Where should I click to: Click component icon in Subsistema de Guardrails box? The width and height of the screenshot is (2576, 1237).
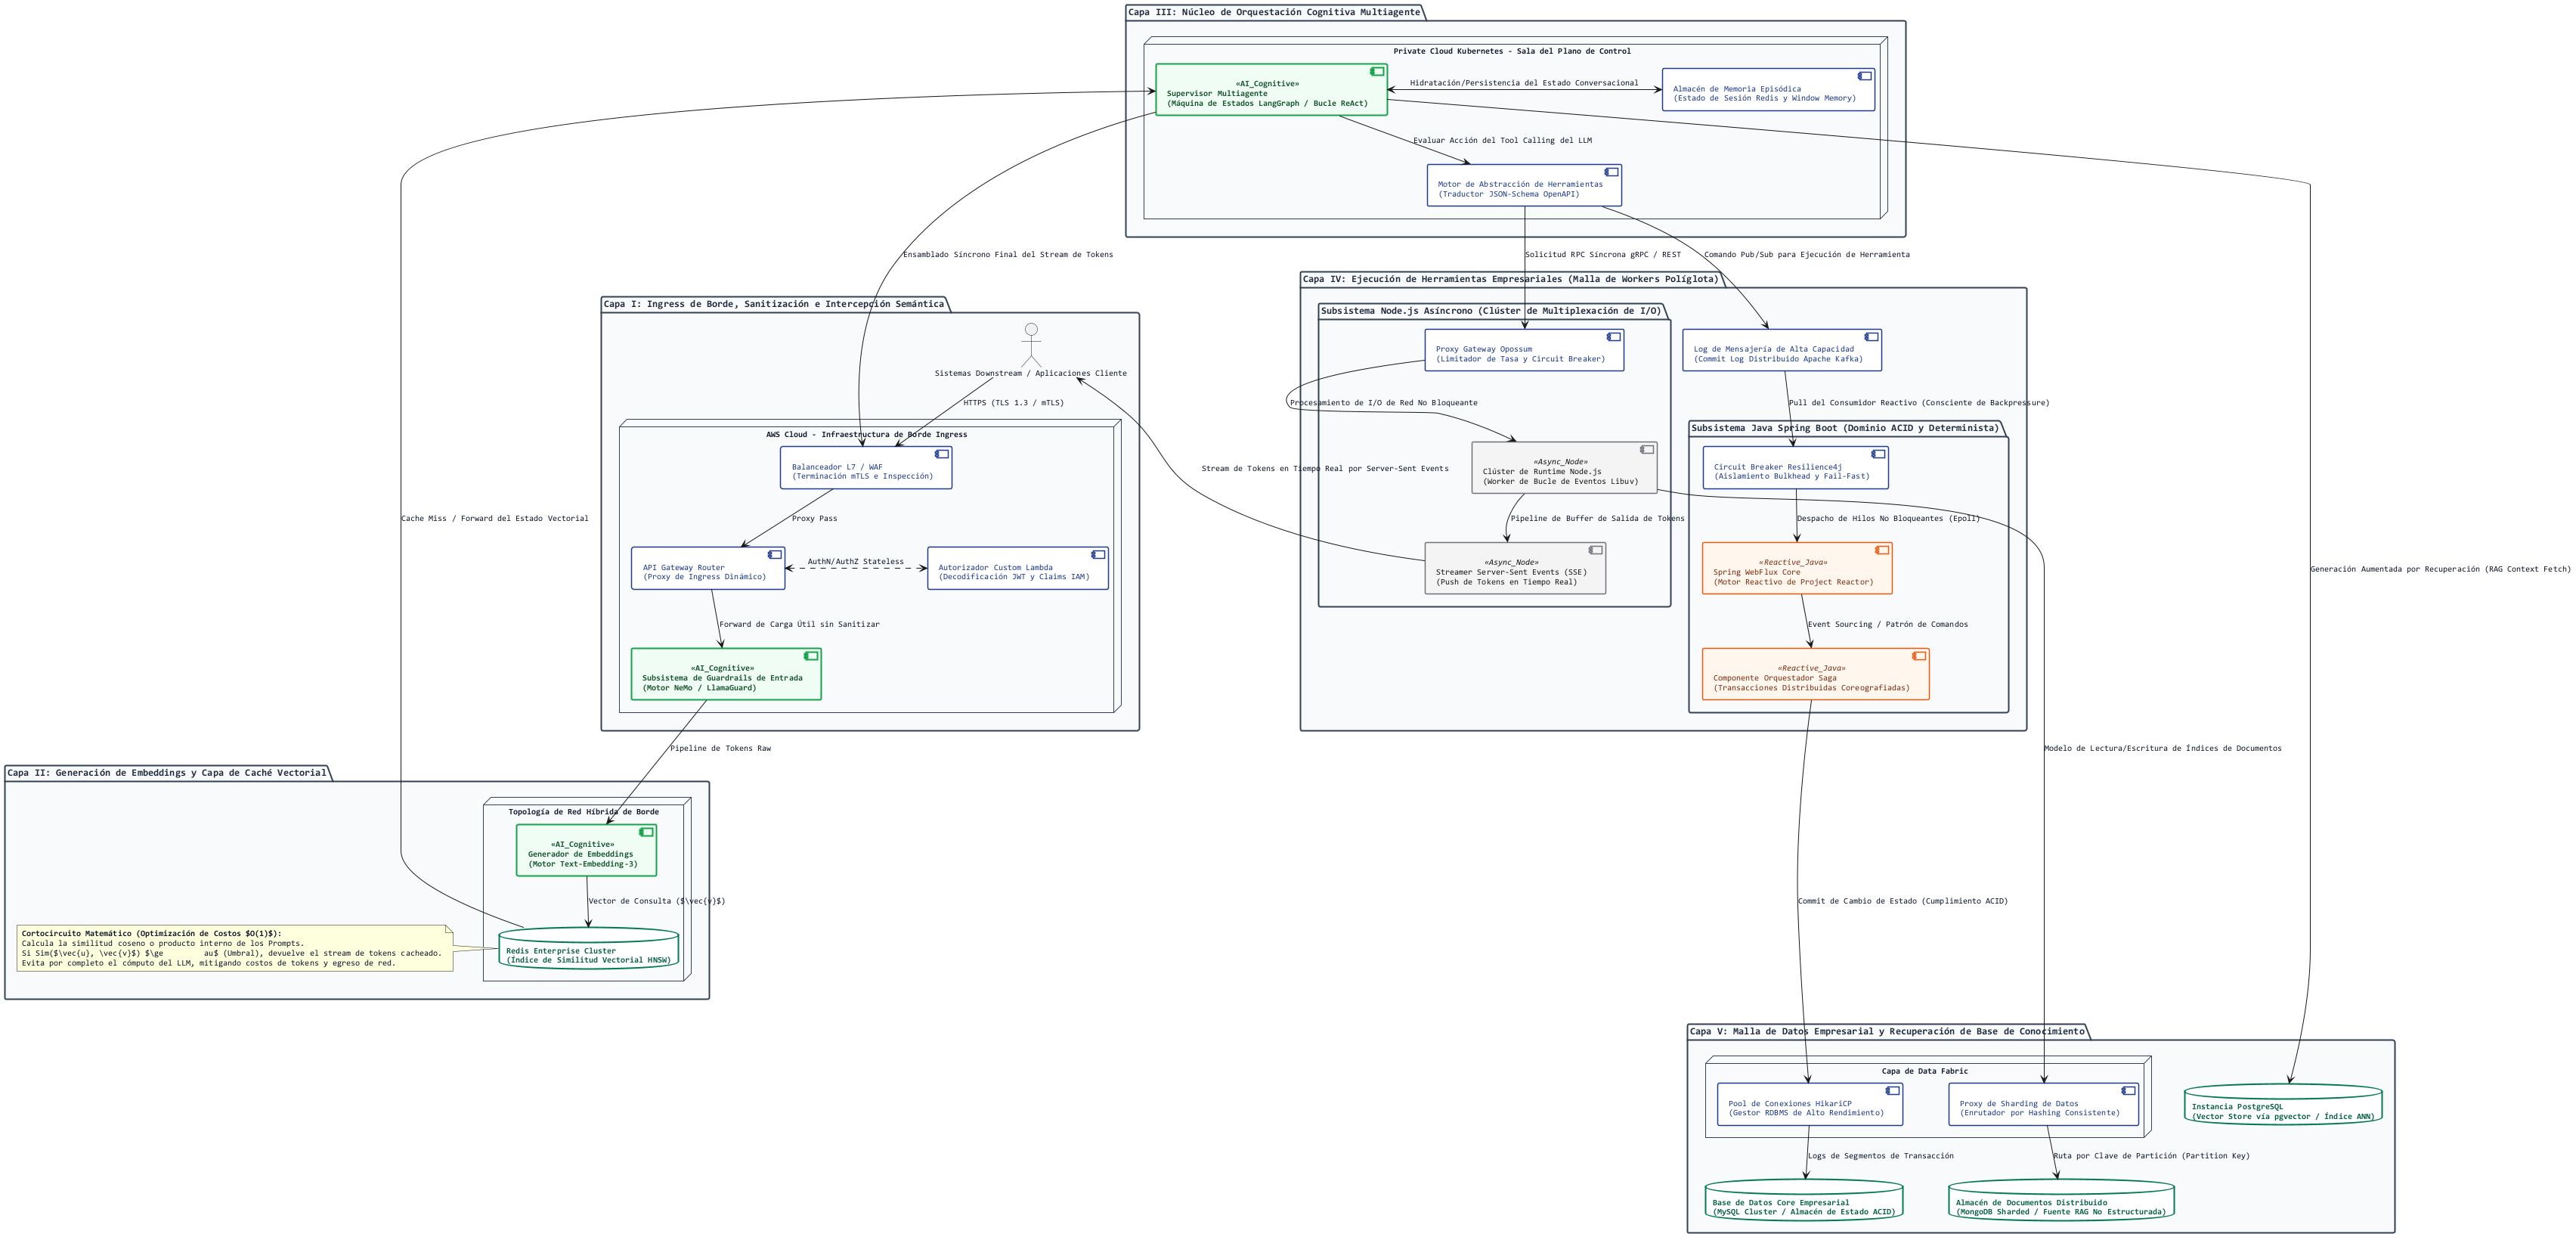click(x=811, y=656)
